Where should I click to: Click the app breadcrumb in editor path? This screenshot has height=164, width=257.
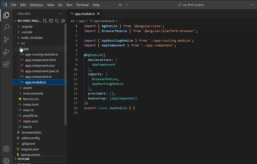click(82, 21)
